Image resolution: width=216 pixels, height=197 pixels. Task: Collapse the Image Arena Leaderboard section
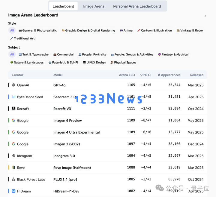205,16
